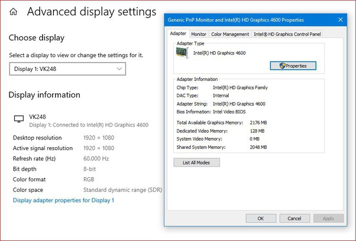Click the monitor icon next to VK248
This screenshot has width=356, height=241.
18,119
